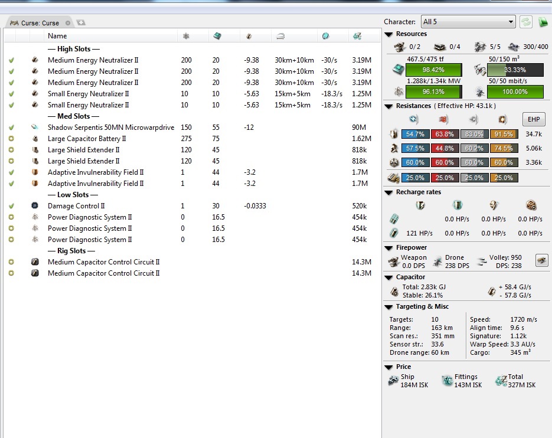Sort fitting list by Name column
Viewport: 552px width, 438px height.
point(110,36)
